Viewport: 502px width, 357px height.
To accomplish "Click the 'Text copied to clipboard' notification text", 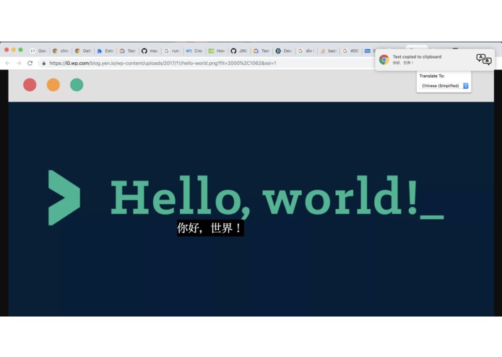I will (x=417, y=56).
